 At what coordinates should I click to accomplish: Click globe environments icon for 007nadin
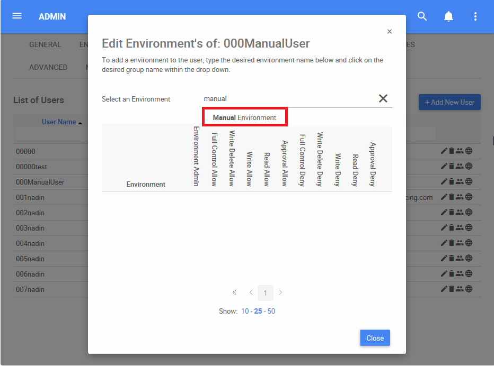pos(469,289)
